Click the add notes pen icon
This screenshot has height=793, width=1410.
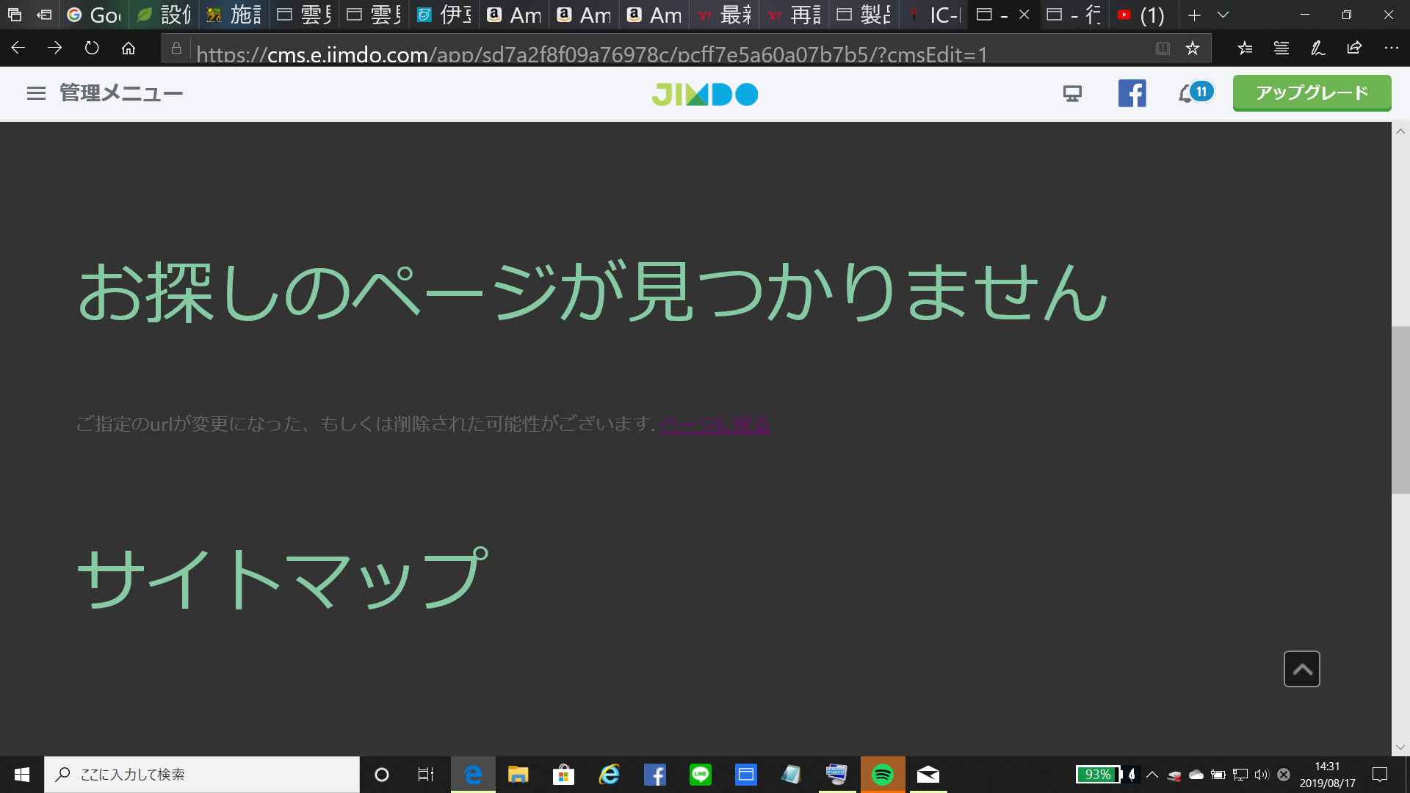[1318, 48]
